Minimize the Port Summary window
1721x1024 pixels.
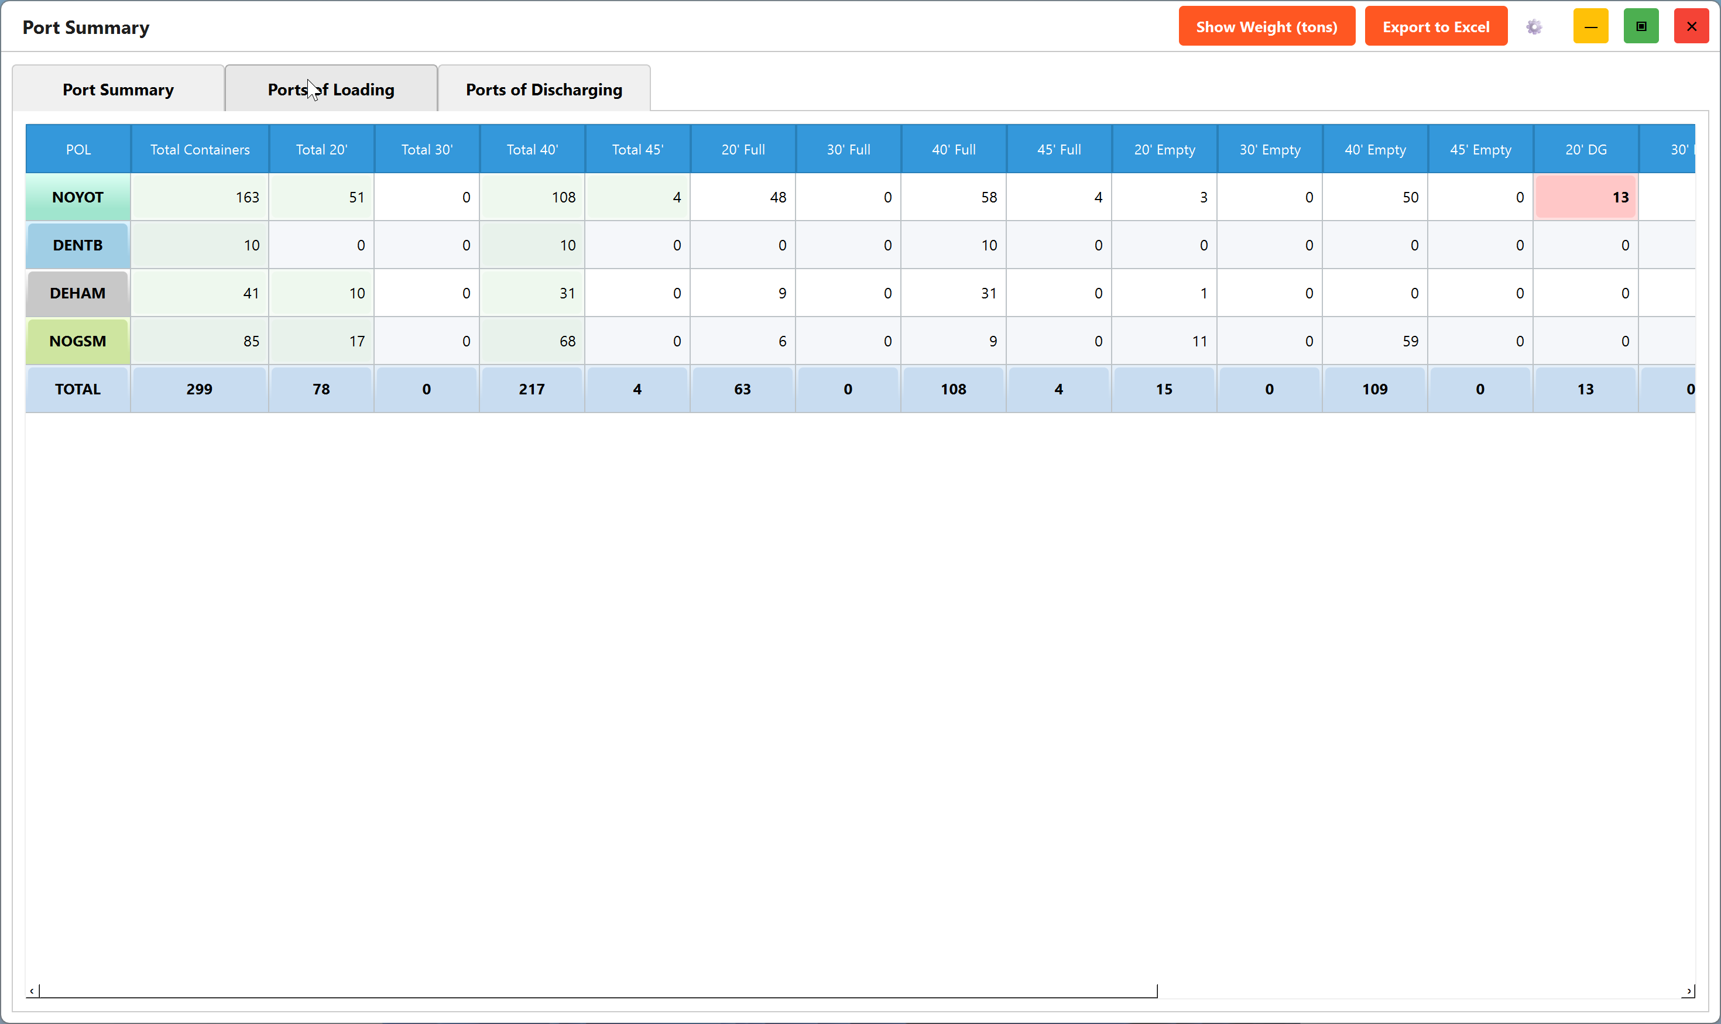pyautogui.click(x=1590, y=26)
